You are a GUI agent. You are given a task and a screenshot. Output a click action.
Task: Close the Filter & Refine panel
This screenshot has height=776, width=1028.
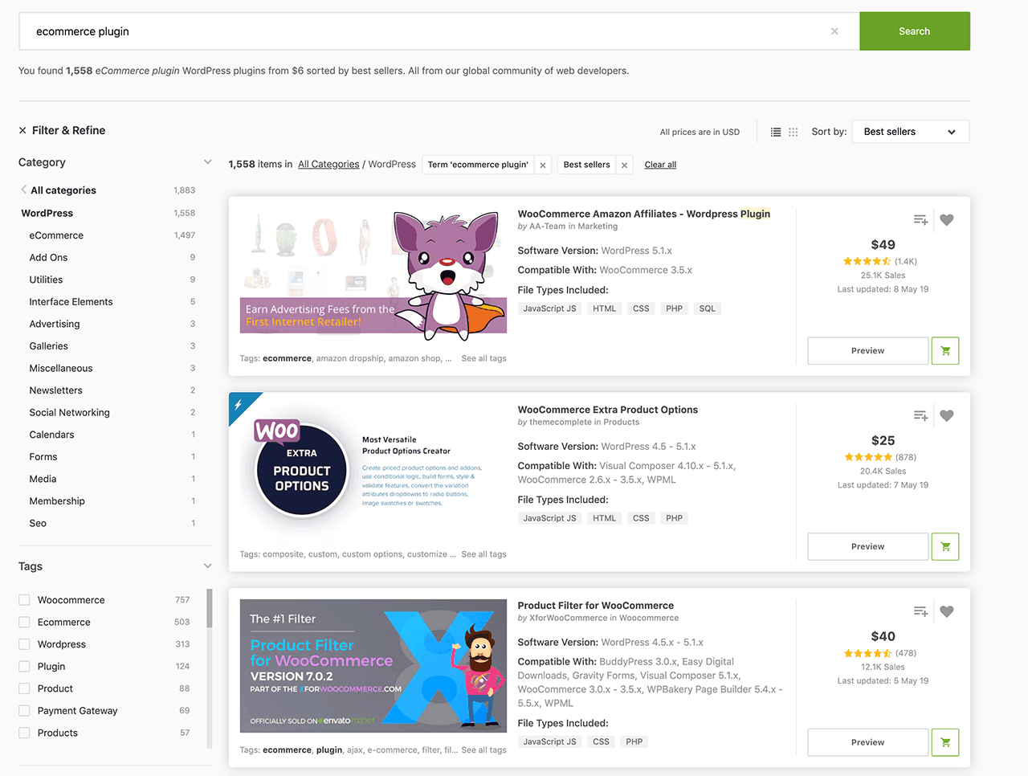click(22, 130)
